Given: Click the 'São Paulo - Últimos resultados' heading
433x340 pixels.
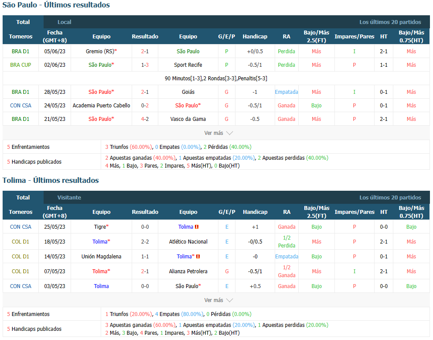Looking at the screenshot, I should click(56, 5).
